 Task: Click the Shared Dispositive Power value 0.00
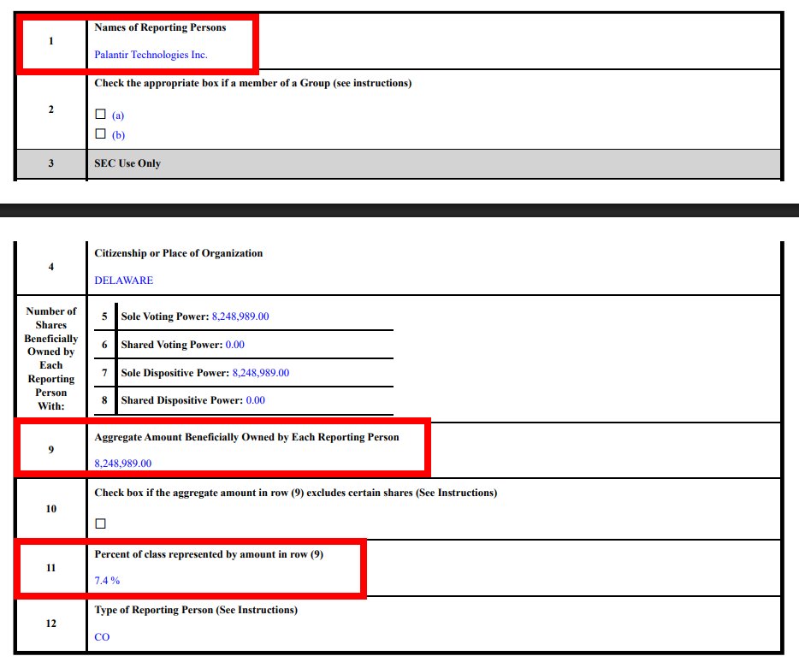[x=255, y=400]
